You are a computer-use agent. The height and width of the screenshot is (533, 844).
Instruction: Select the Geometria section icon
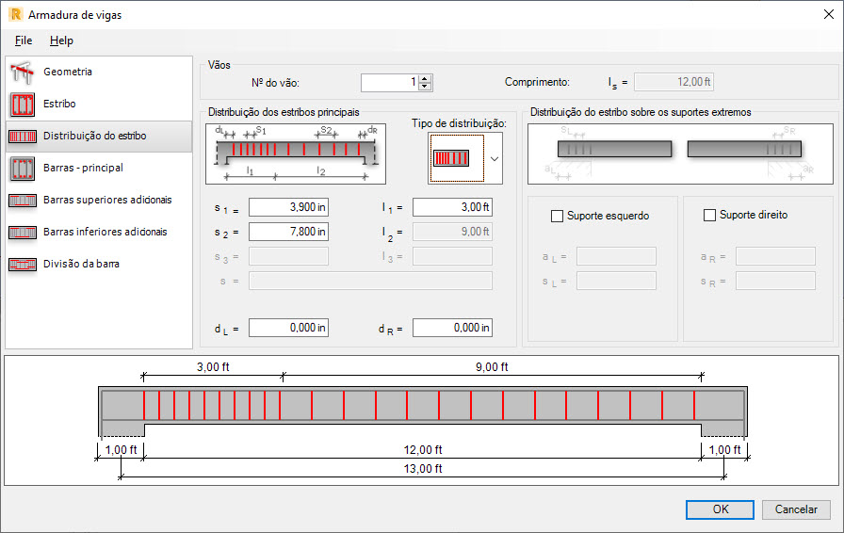22,73
